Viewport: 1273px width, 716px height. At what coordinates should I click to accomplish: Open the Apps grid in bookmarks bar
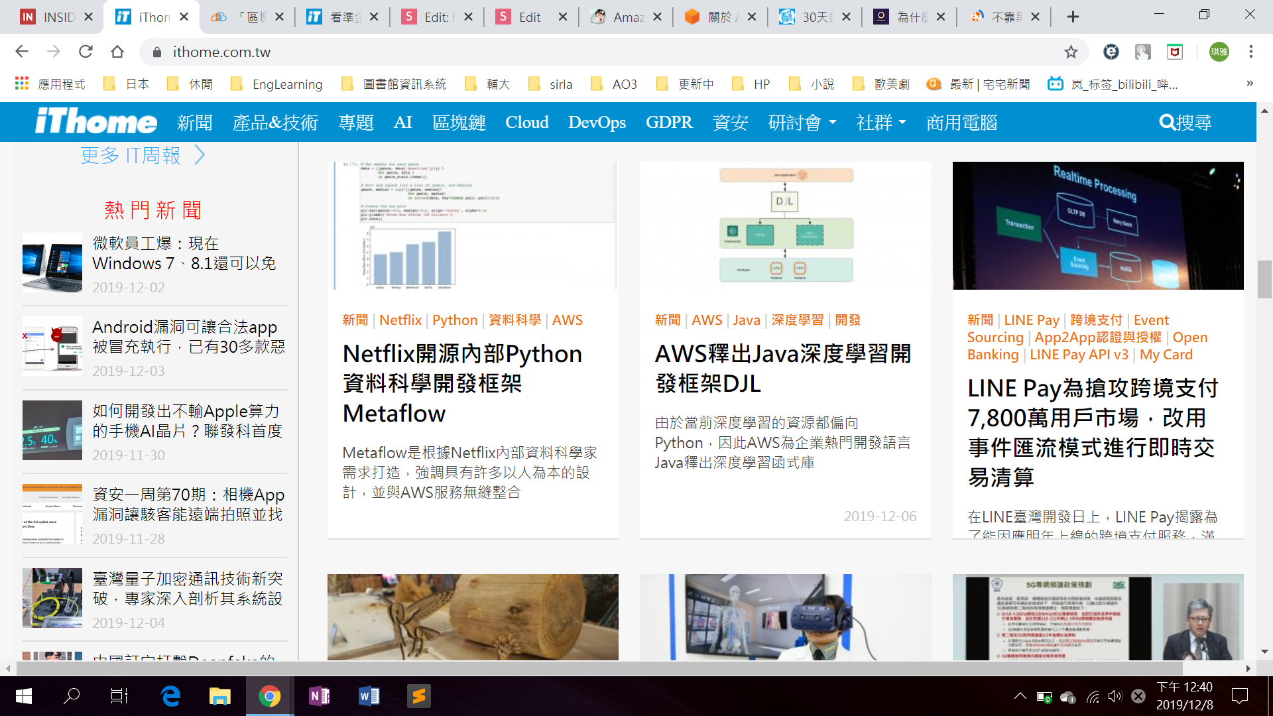pyautogui.click(x=22, y=84)
